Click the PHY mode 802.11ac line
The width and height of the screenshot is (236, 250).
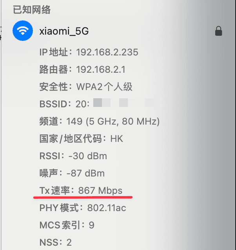[x=83, y=208]
